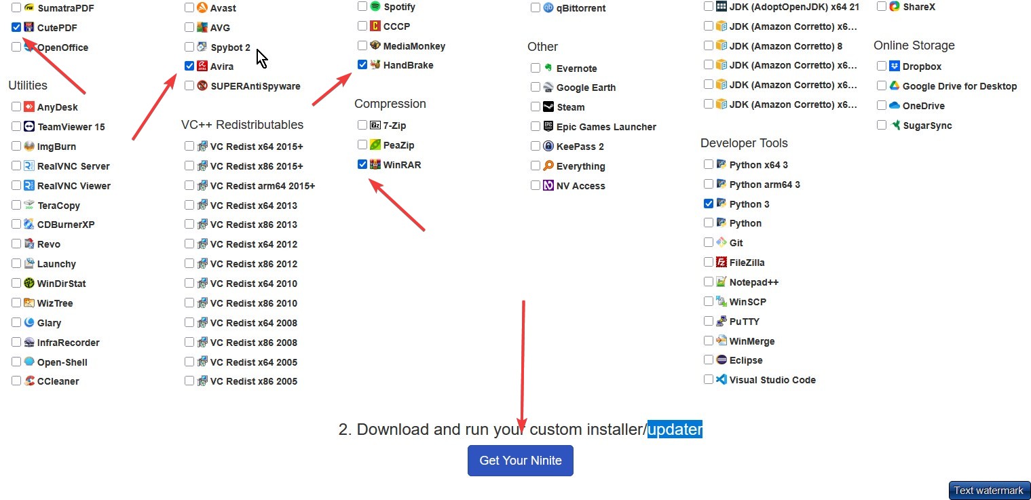
Task: Click the RealVNC Server label
Action: tap(73, 166)
